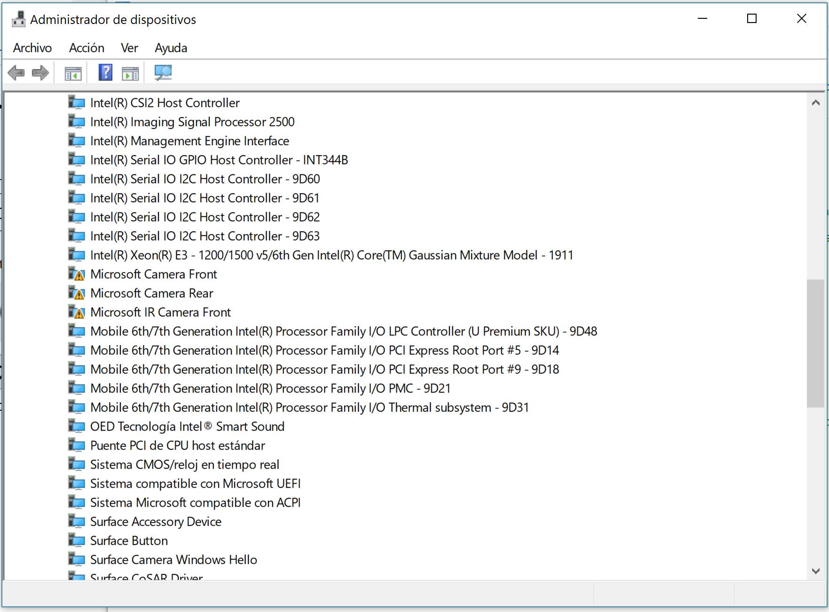Open the Acción menu
829x612 pixels.
pos(87,48)
